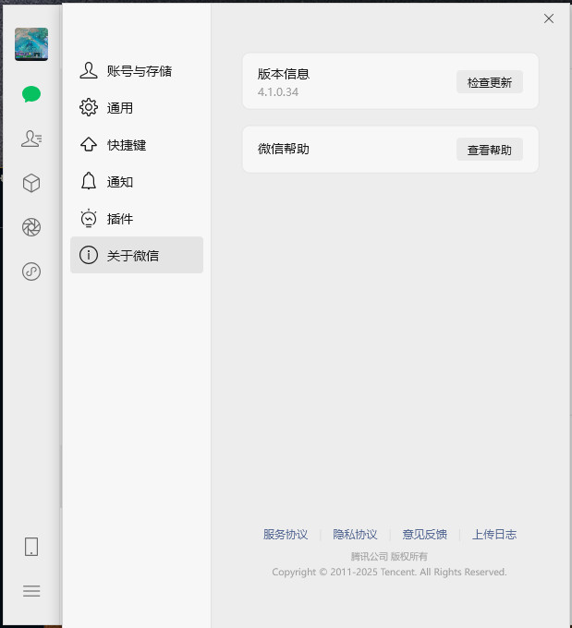Click the phone icon in sidebar

coord(31,547)
